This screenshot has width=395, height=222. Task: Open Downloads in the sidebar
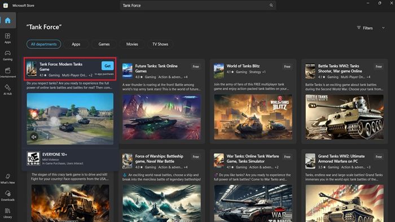pyautogui.click(x=7, y=196)
